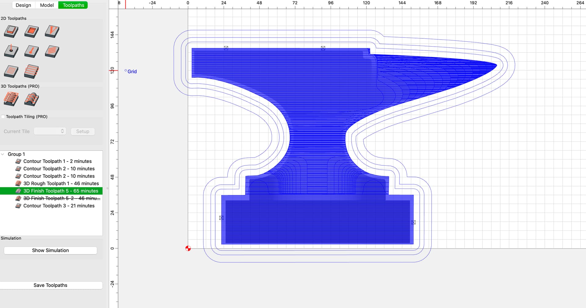
Task: Create a 3D Finish toolpath
Action: coord(31,99)
